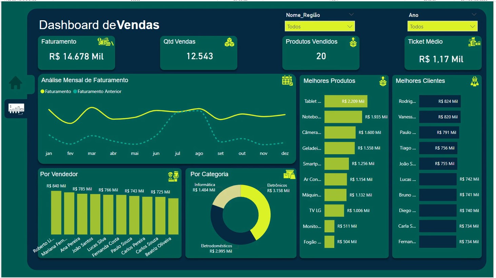Click the boxes icon on Qtd Vendas card

[x=230, y=42]
